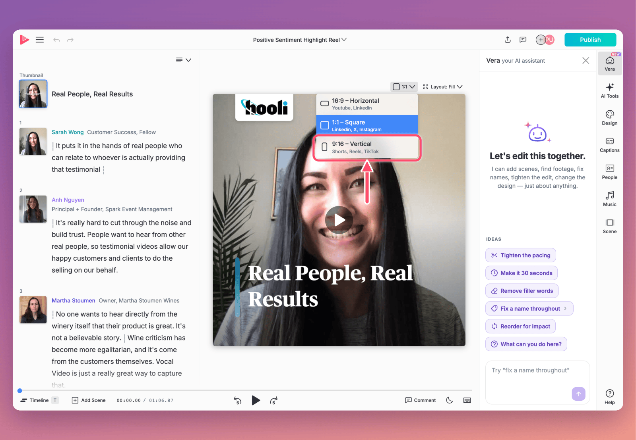This screenshot has width=636, height=440.
Task: Toggle the Timeline view
Action: pos(35,400)
